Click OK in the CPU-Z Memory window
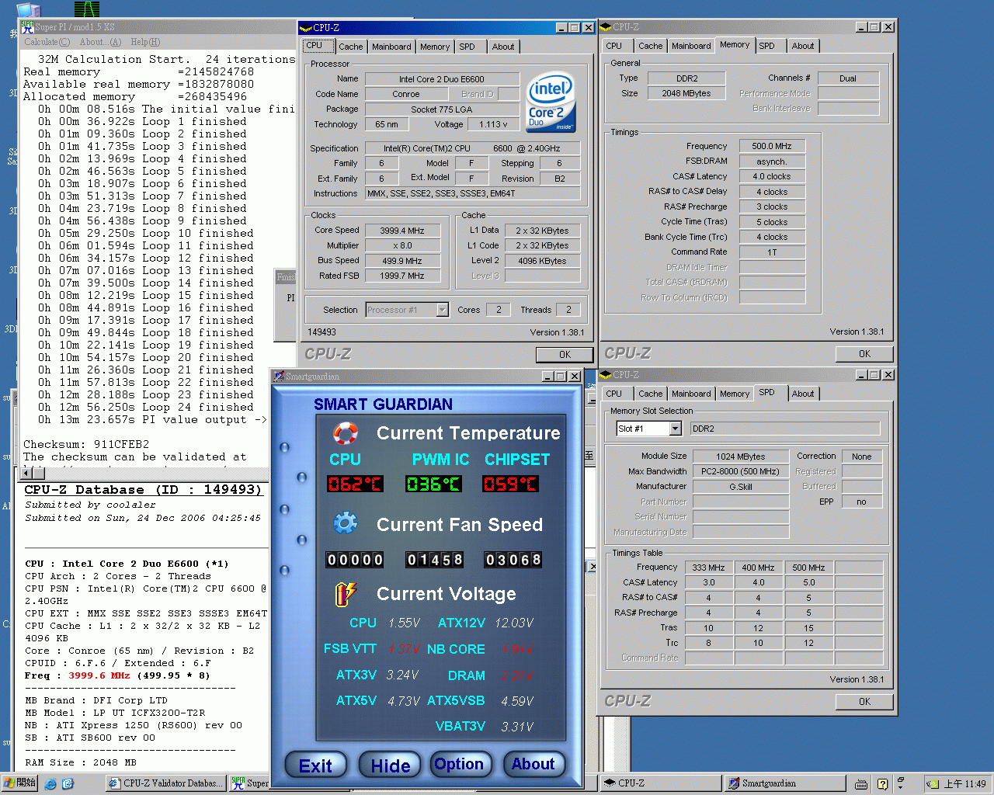Image resolution: width=994 pixels, height=795 pixels. point(864,354)
